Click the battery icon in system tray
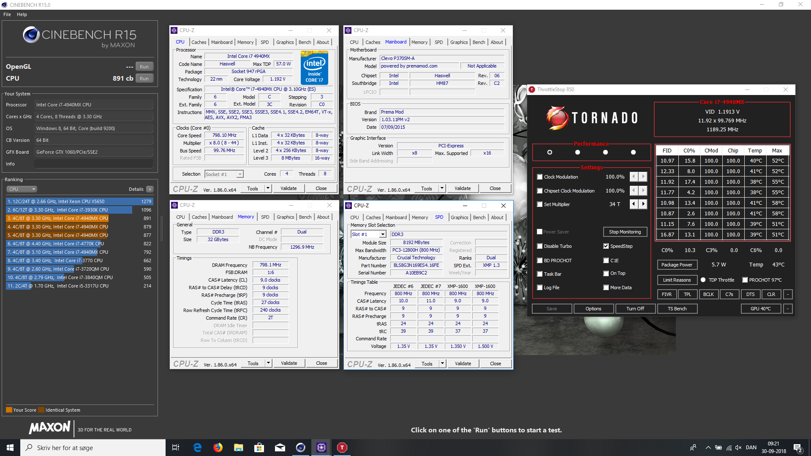The image size is (811, 456). tap(718, 448)
